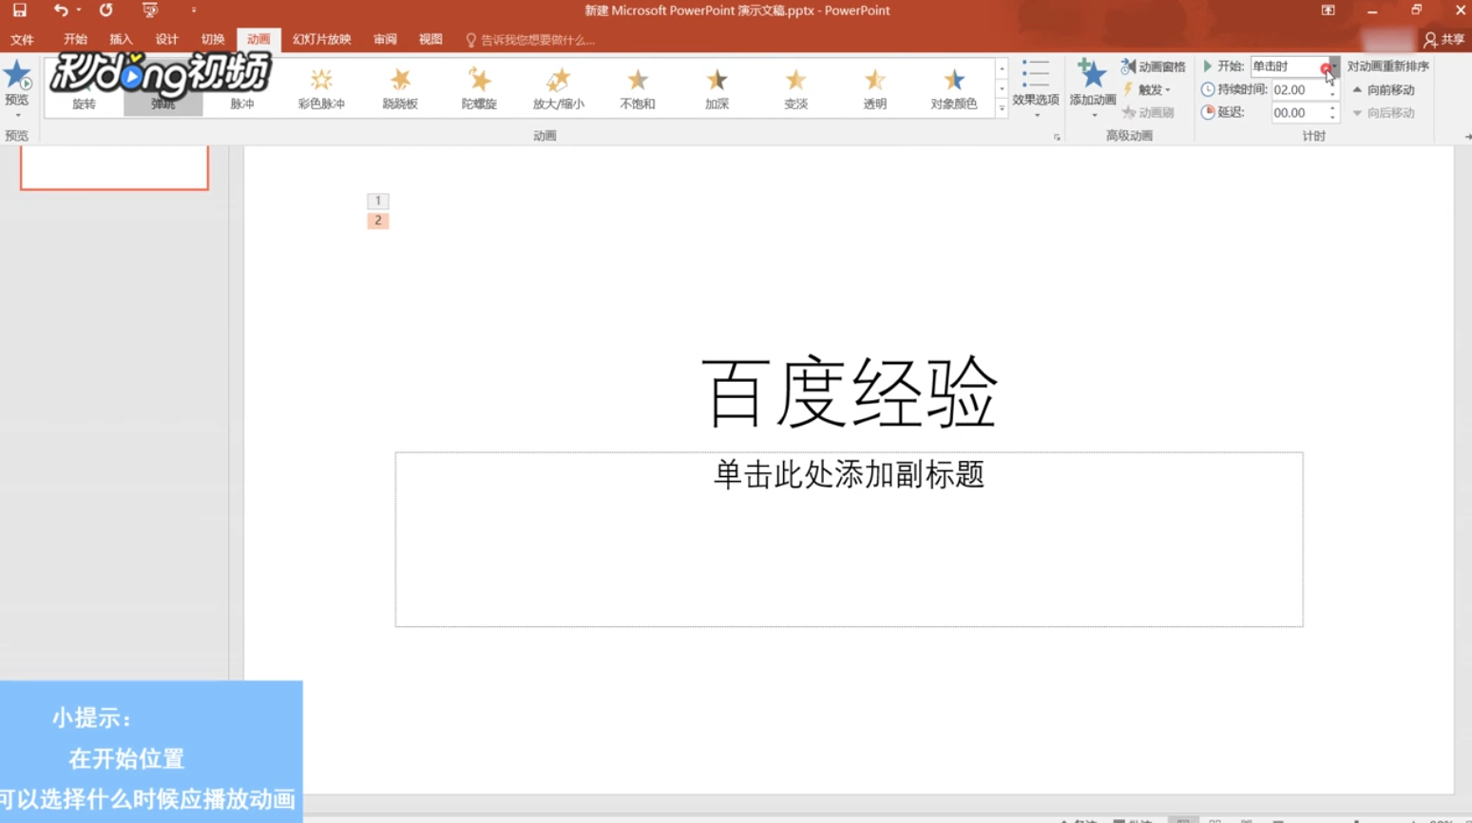The width and height of the screenshot is (1472, 823).
Task: Click the 告诉我您想要做什么 search box
Action: pyautogui.click(x=530, y=40)
